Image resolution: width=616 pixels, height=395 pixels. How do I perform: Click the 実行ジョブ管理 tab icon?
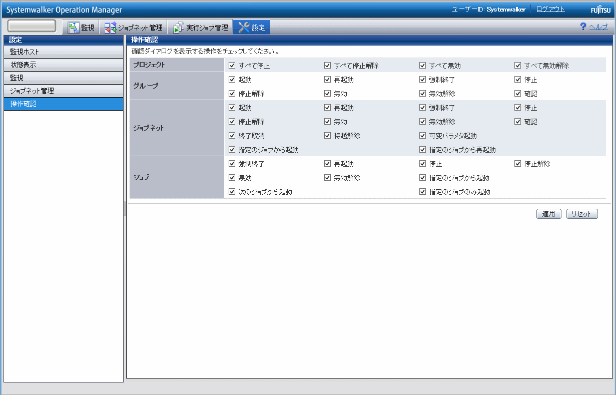tap(179, 28)
